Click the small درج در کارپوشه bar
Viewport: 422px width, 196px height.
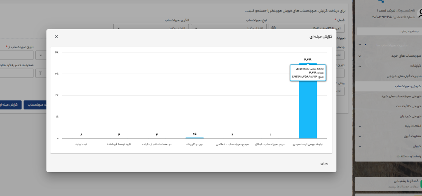pos(195,138)
